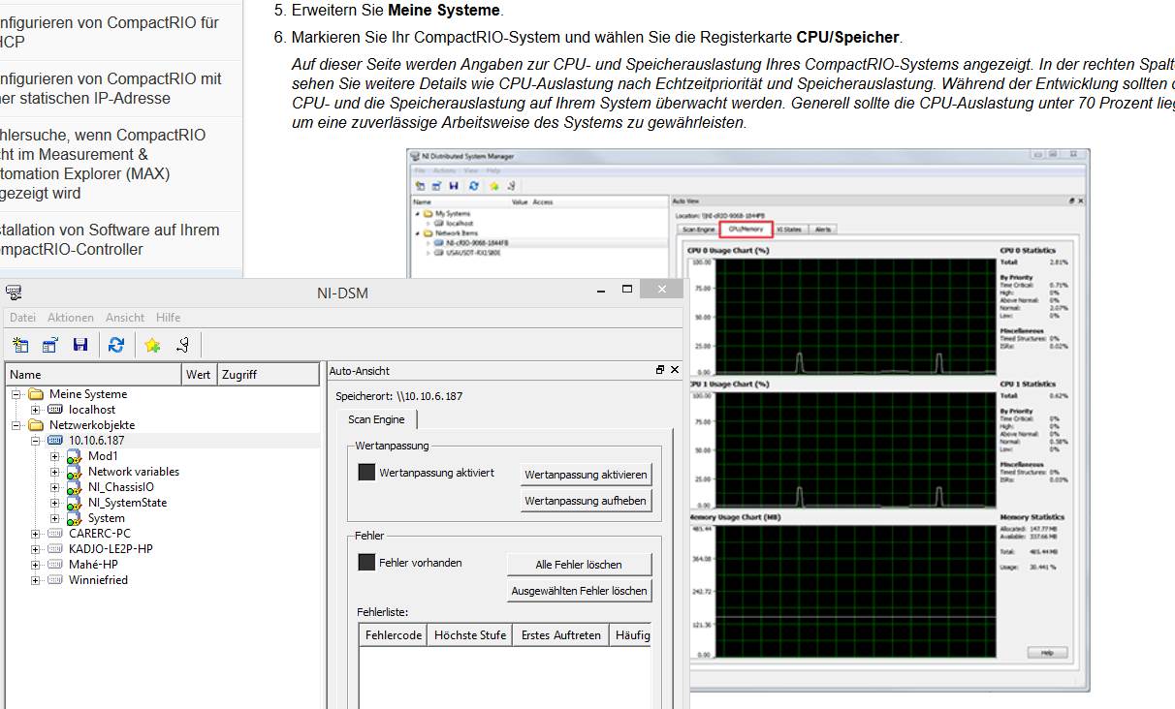The width and height of the screenshot is (1175, 709).
Task: Click the probe icon next to the star
Action: pos(182,345)
